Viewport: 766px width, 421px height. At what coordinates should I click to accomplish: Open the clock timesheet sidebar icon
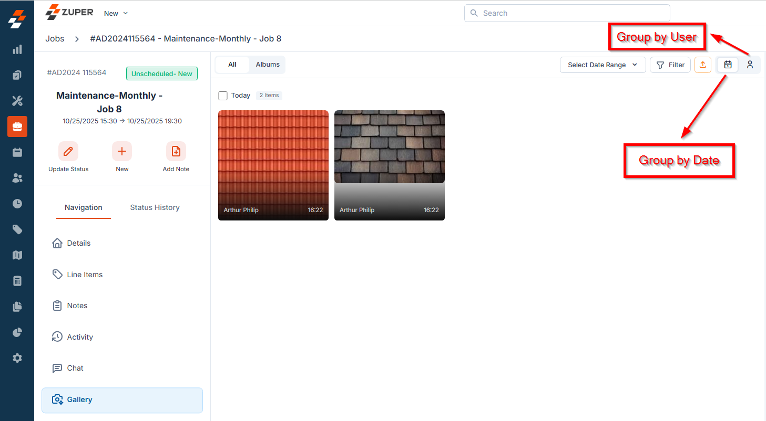point(17,204)
